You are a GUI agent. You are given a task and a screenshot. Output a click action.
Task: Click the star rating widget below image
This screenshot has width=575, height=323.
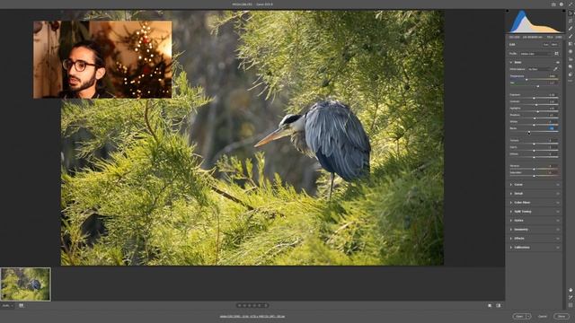coord(252,305)
